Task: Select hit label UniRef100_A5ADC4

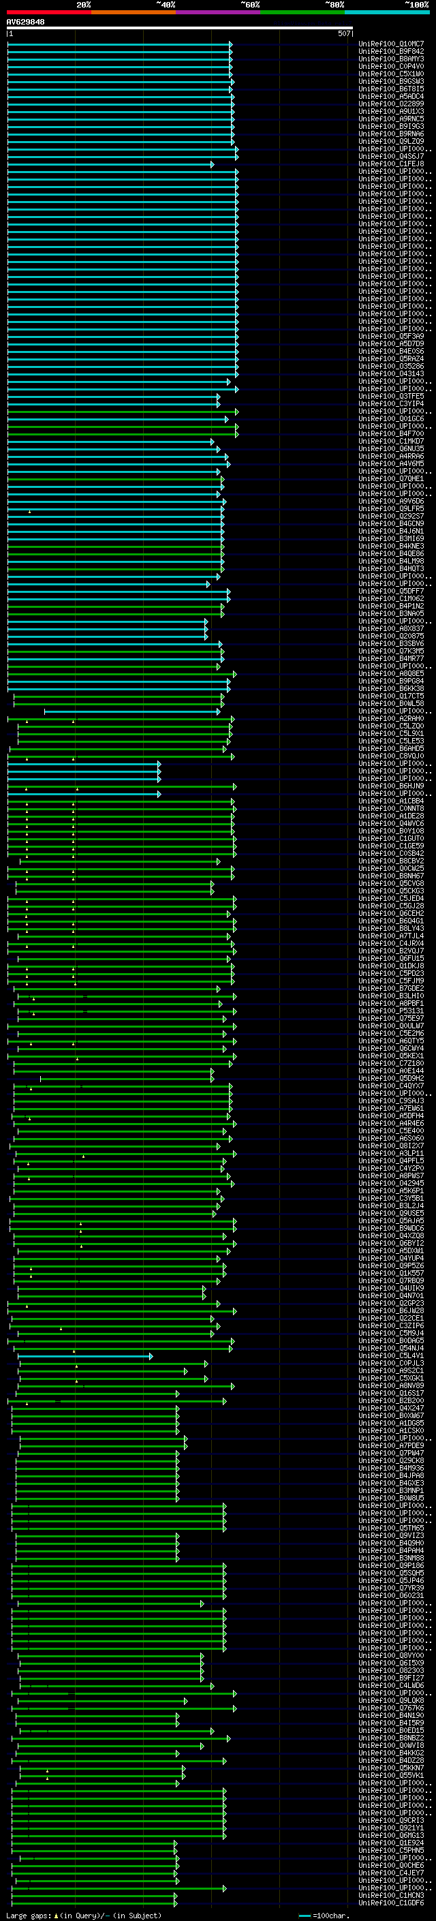Action: coord(391,96)
